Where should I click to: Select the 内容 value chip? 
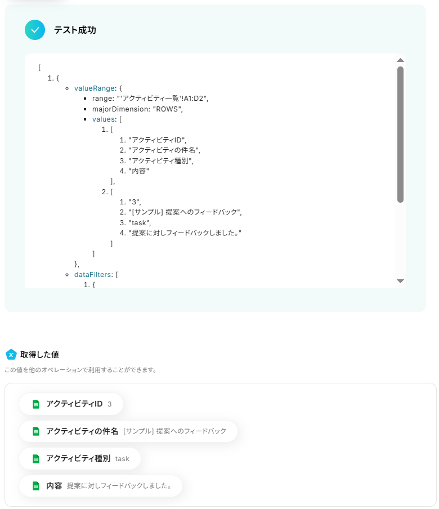101,486
